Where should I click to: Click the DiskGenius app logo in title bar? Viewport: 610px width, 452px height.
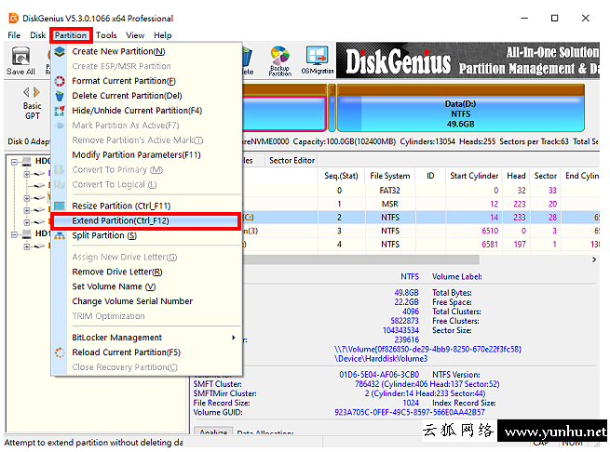(x=14, y=19)
